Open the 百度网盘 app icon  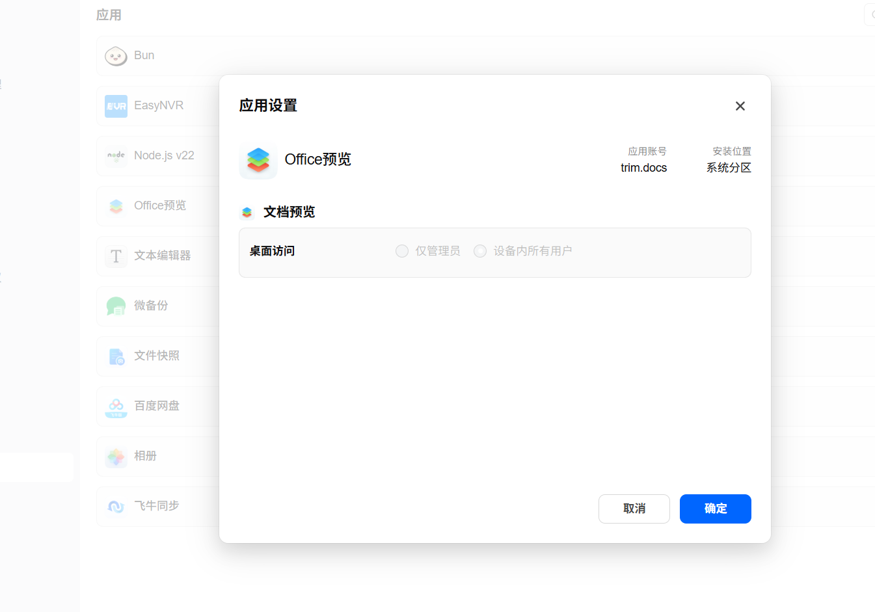tap(116, 406)
